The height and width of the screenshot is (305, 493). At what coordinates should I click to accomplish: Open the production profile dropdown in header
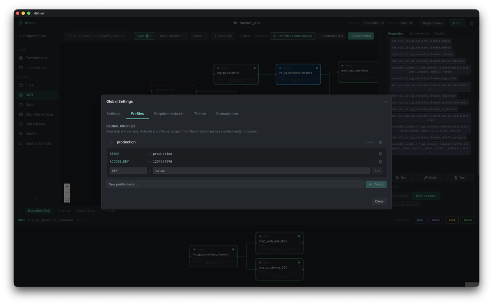tap(373, 23)
